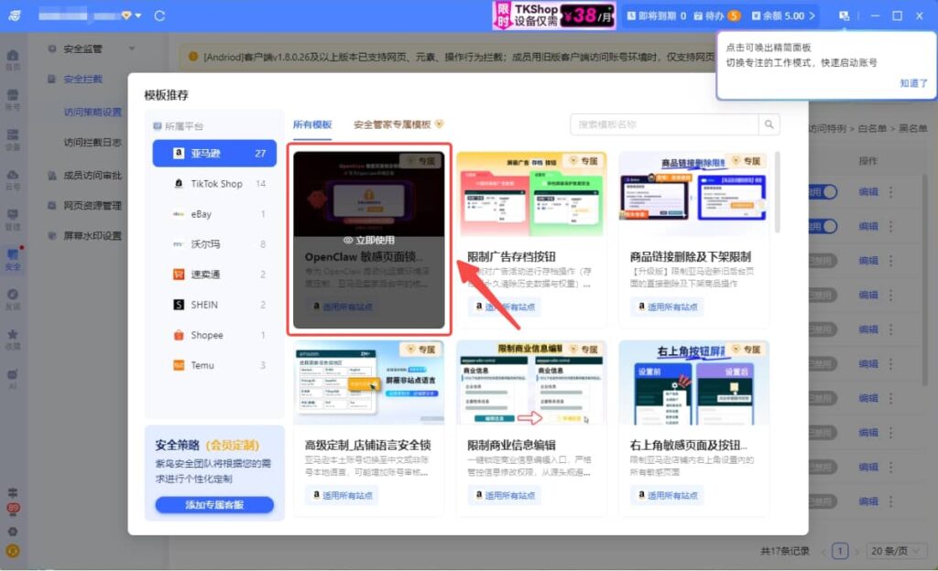Click the previous page arrow in pagination
Image resolution: width=938 pixels, height=571 pixels.
click(x=823, y=551)
